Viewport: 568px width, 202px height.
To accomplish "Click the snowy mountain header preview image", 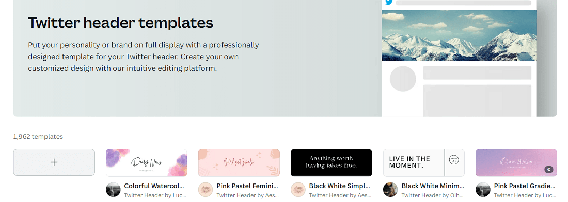I will tap(459, 35).
